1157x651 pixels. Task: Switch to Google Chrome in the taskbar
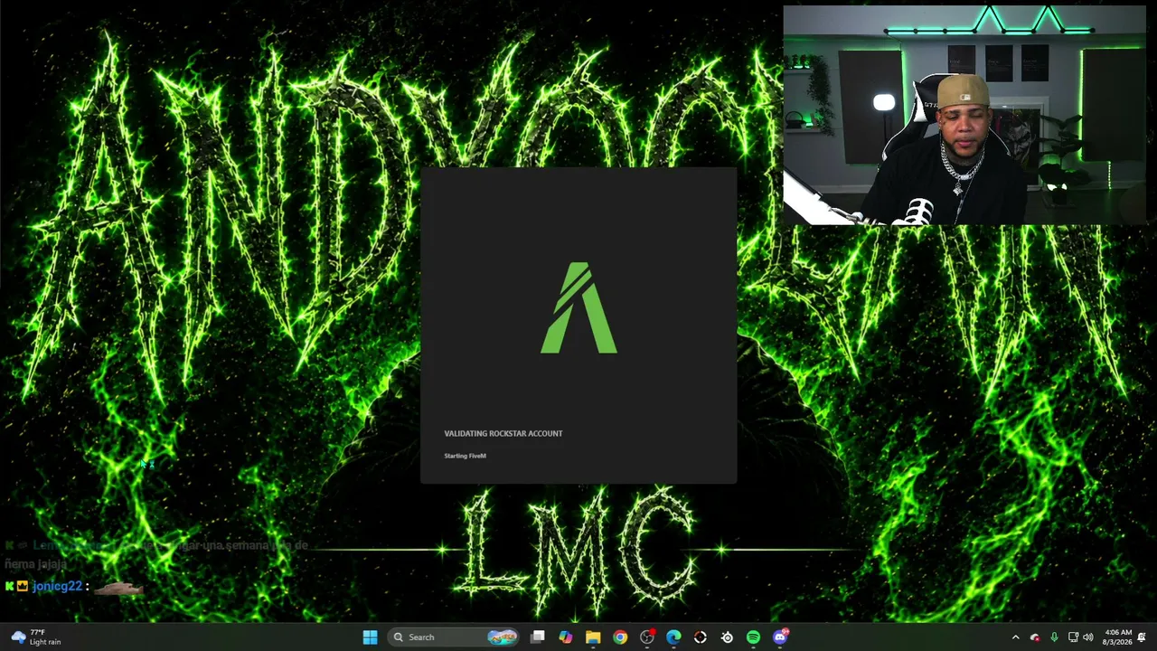tap(620, 637)
